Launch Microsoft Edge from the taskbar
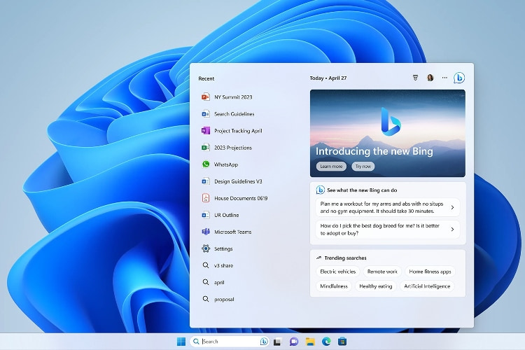525x350 pixels. pyautogui.click(x=326, y=342)
